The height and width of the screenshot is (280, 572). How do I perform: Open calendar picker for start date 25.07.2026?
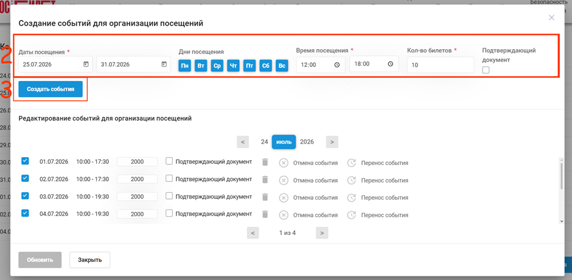pyautogui.click(x=86, y=65)
